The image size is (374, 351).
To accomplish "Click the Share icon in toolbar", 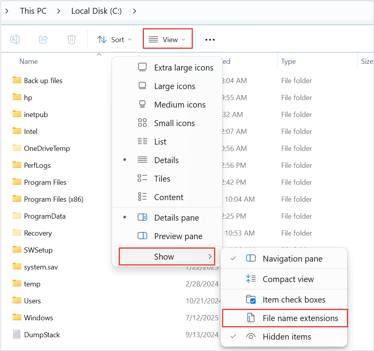I will 43,39.
